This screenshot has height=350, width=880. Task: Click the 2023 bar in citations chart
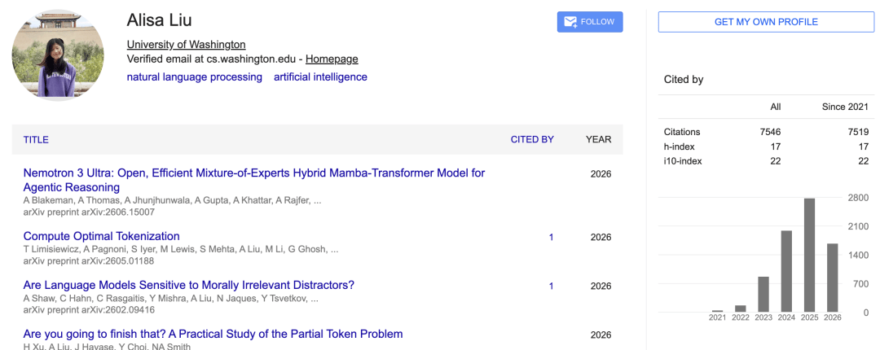[x=763, y=295]
